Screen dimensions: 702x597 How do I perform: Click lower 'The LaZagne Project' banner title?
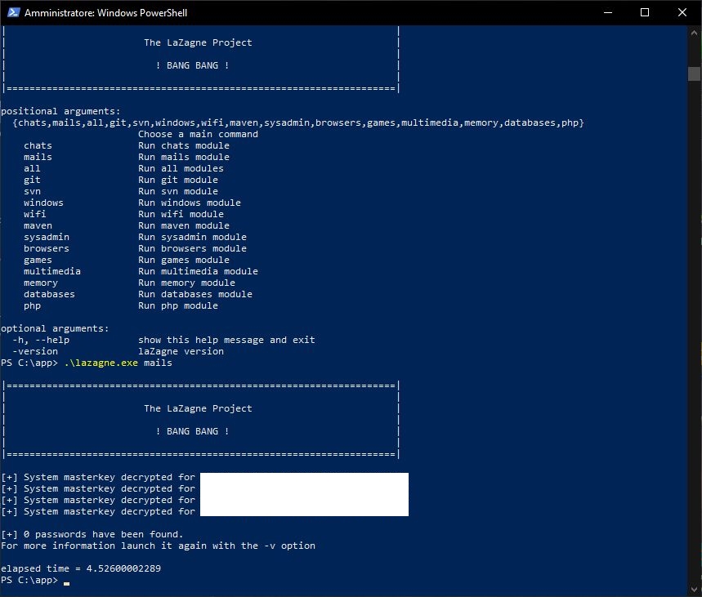tap(198, 408)
